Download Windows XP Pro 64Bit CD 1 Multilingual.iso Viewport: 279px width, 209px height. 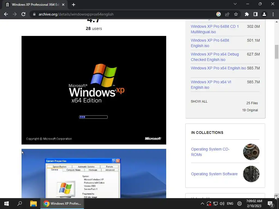(215, 29)
